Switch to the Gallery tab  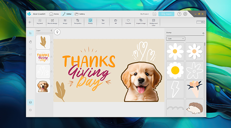point(80,14)
